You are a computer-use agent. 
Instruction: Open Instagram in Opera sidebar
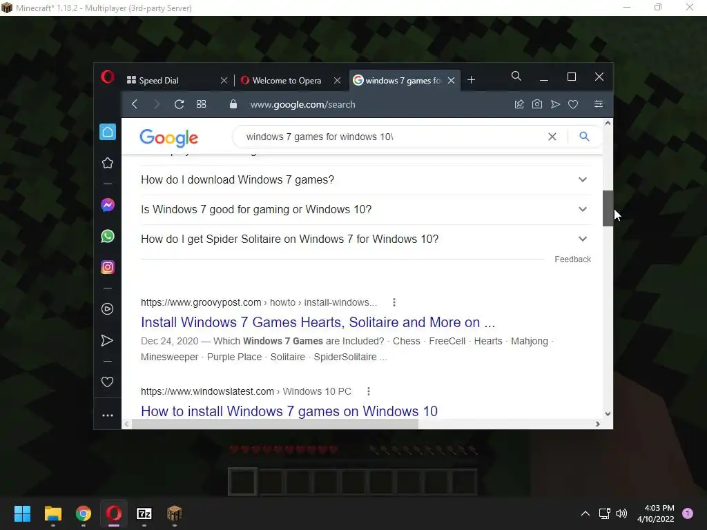[x=107, y=267]
